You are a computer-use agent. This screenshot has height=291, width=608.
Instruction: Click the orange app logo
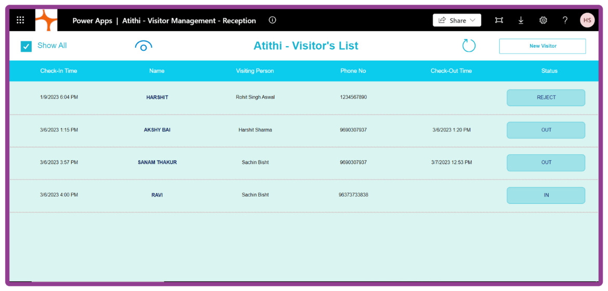[46, 20]
